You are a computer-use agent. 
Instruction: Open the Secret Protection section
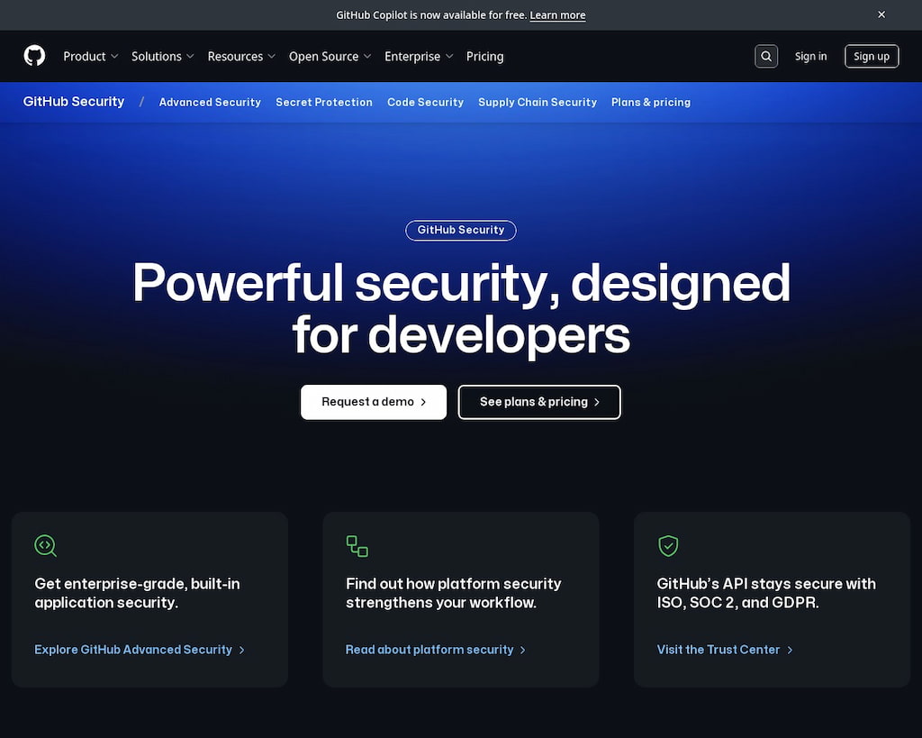(x=324, y=102)
